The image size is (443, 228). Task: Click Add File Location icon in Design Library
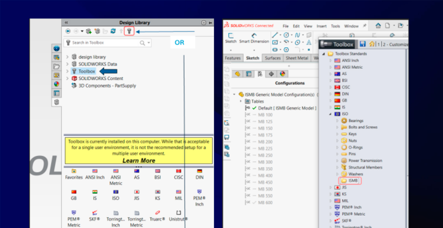[x=97, y=31]
